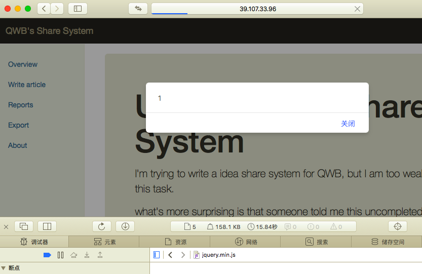Collapse the 断点 section
422x274 pixels.
click(4, 268)
